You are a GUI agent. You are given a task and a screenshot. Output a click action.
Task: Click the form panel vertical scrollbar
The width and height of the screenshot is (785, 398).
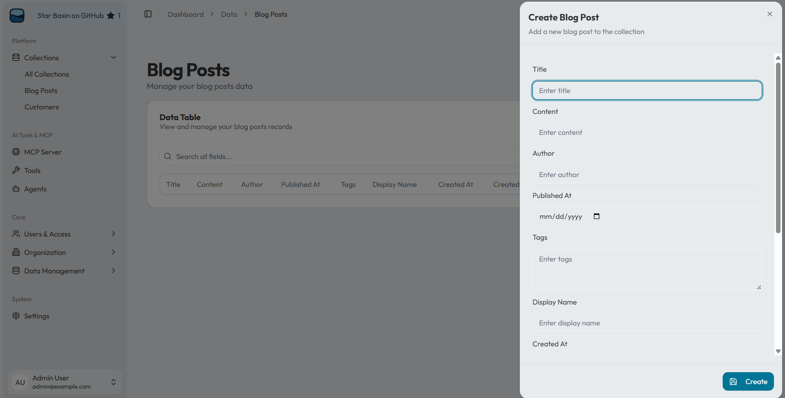(778, 148)
